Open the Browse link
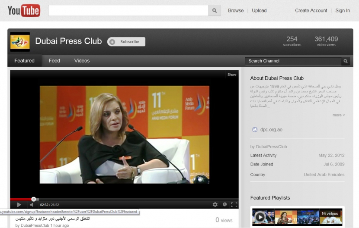Screen dimensions: 359x228 [x=236, y=10]
